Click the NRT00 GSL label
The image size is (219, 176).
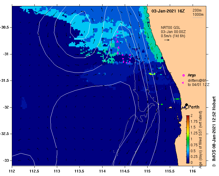click(x=170, y=28)
